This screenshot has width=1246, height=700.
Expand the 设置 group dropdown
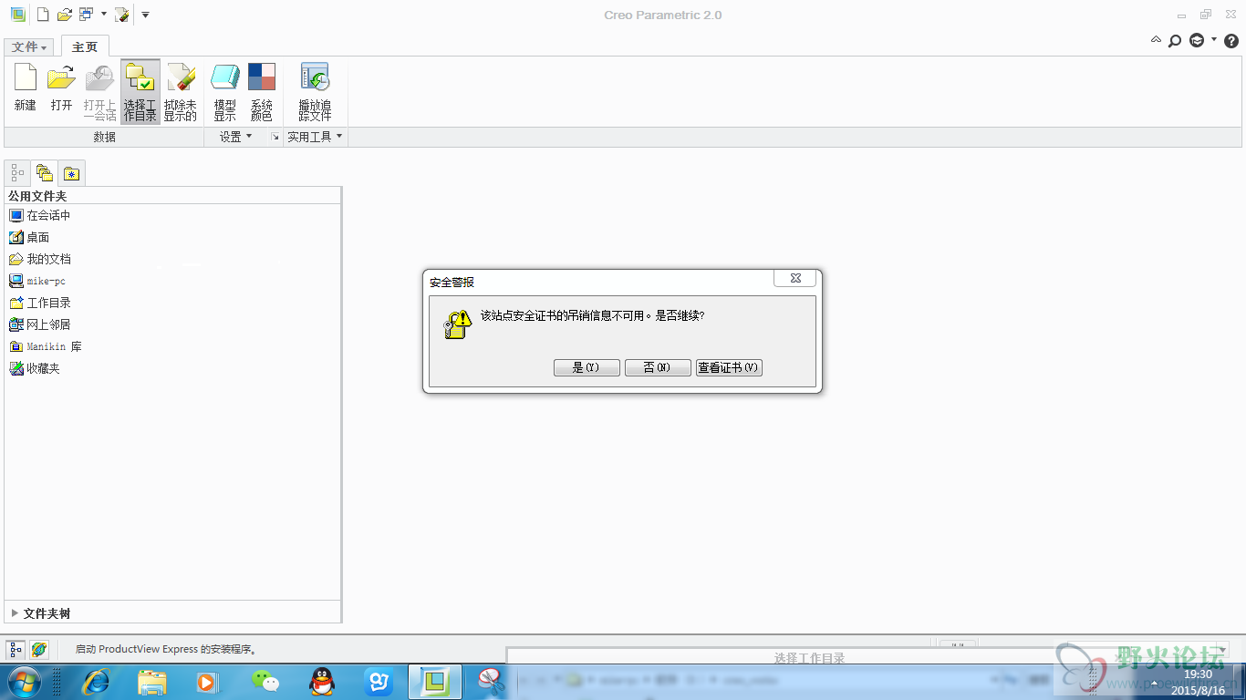pos(236,137)
